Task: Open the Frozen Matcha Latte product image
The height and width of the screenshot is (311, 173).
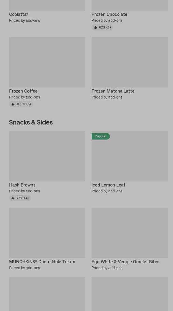Action: [x=129, y=62]
